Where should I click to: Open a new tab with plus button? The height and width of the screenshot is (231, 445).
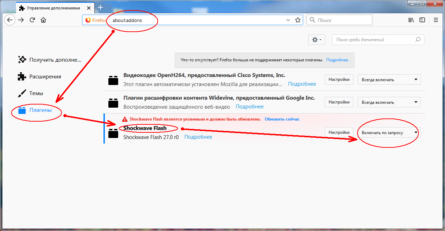coord(100,7)
